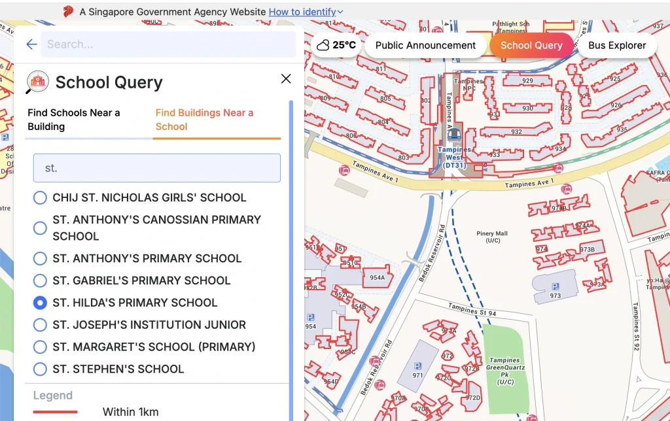Focus the top Search input field
The width and height of the screenshot is (670, 421).
(x=168, y=44)
